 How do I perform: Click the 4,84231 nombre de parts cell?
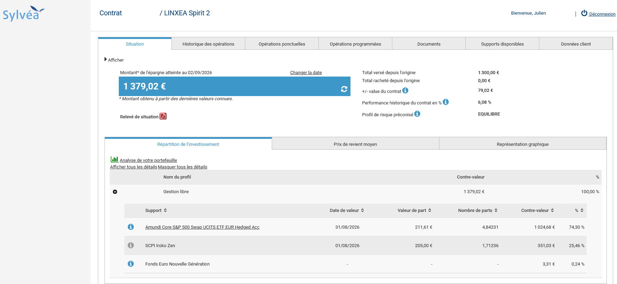point(490,227)
